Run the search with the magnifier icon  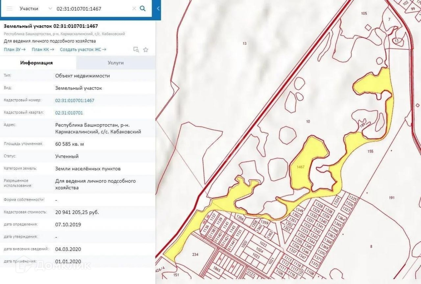click(143, 9)
